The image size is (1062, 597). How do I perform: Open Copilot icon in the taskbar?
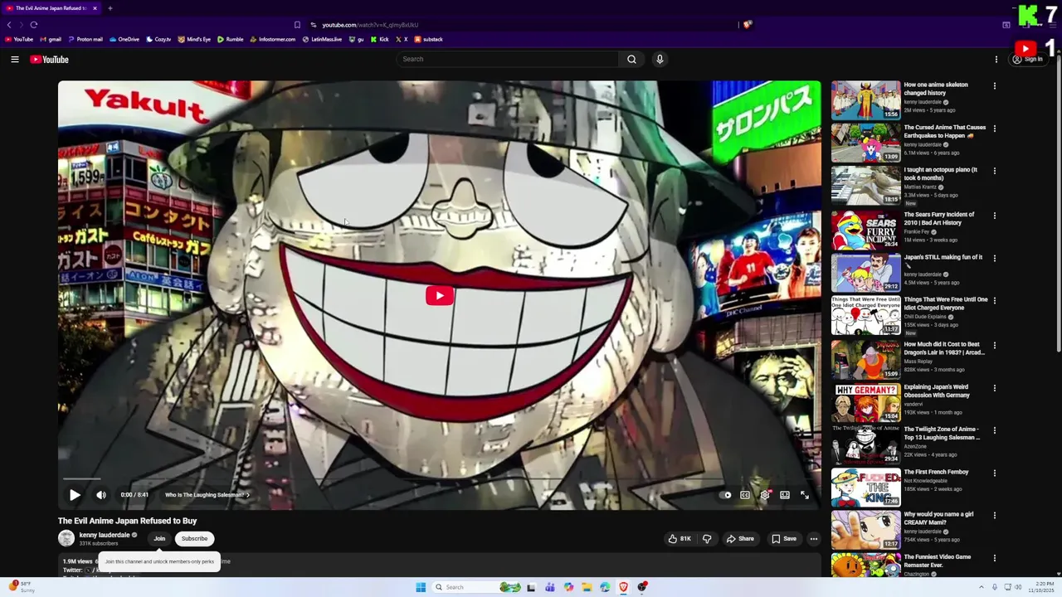[568, 587]
